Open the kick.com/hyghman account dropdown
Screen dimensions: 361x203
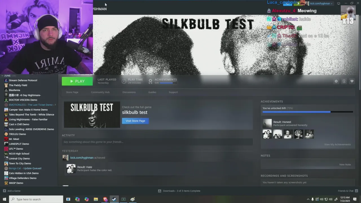pos(321,3)
